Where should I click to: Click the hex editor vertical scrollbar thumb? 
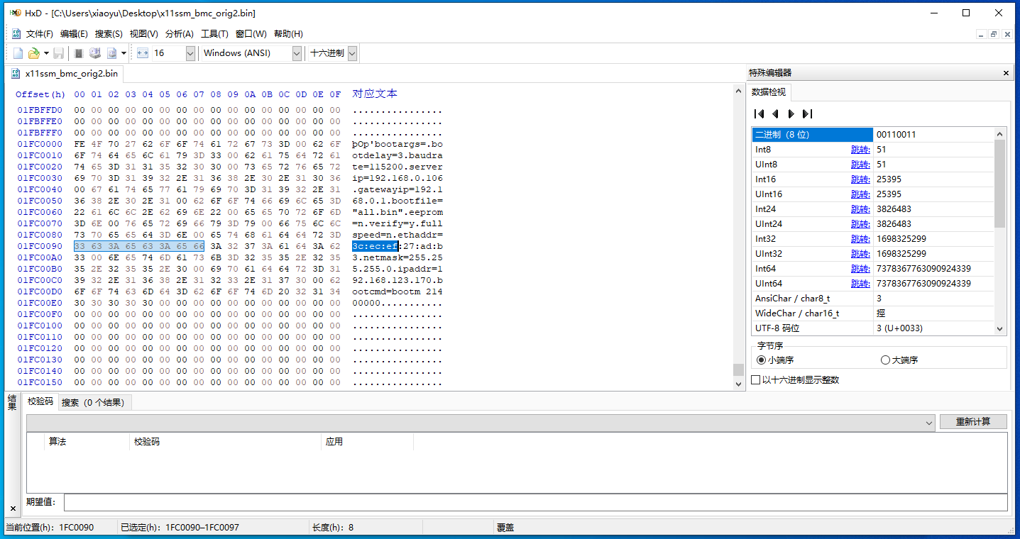738,369
